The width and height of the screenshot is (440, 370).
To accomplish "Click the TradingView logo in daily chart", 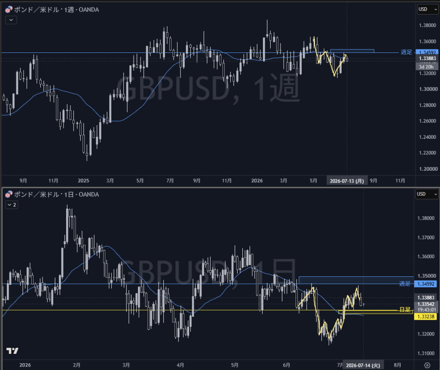I will pyautogui.click(x=12, y=351).
